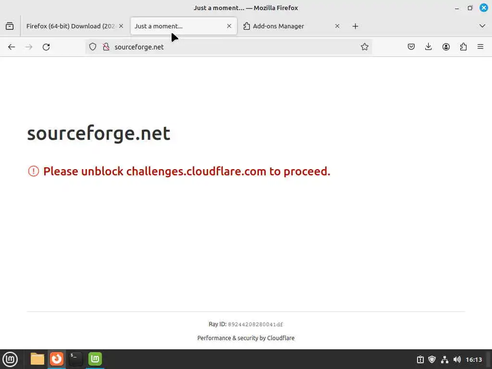Select the Ray ID value text
This screenshot has height=369, width=492.
pos(256,324)
